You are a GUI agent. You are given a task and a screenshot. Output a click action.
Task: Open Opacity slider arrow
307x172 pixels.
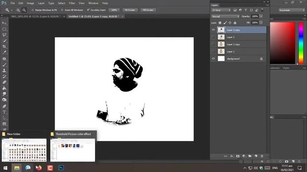261,16
